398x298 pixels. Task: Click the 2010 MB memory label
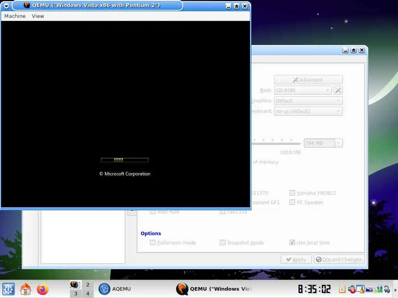(x=290, y=152)
